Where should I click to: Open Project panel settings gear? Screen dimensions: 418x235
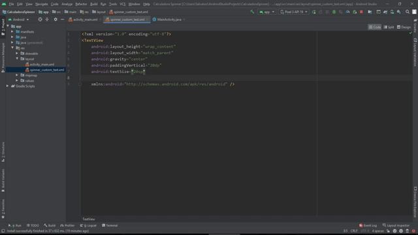[56, 20]
